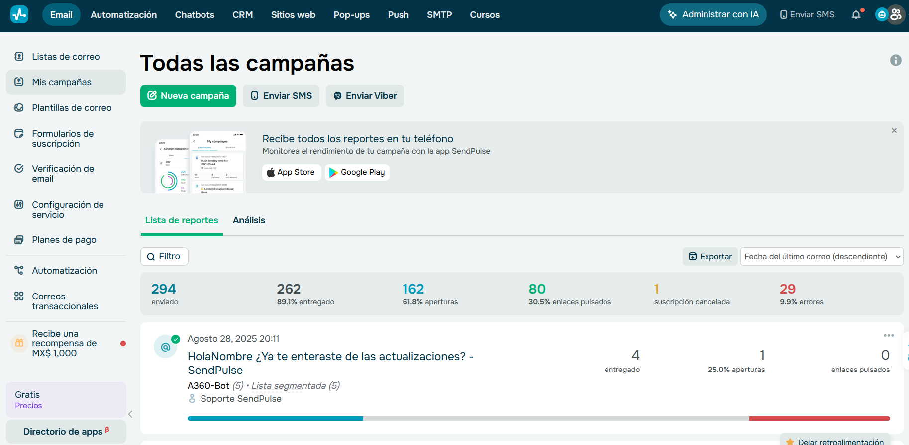Screen dimensions: 909x445
Task: Open Configuración de servicio section
Action: [x=66, y=210]
